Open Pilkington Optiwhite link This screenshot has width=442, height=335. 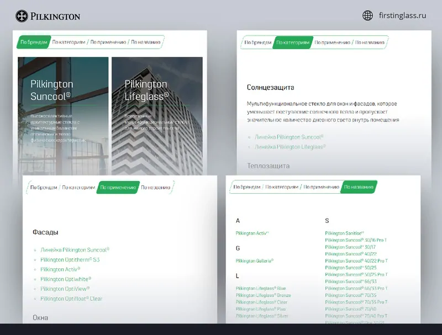[66, 279]
